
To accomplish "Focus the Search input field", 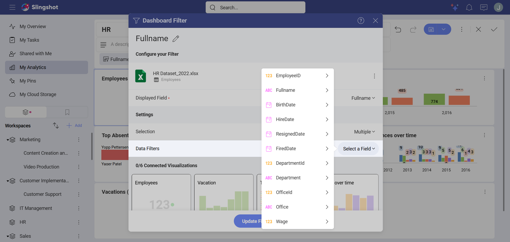I will click(x=255, y=7).
